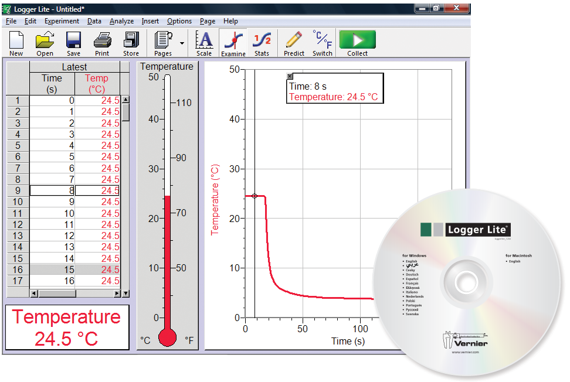570x382 pixels.
Task: Print the current data via Print icon
Action: coord(102,42)
